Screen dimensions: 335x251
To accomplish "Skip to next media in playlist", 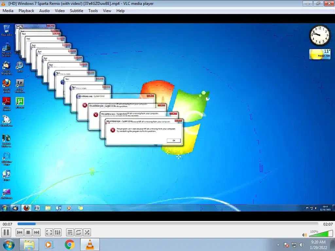I will point(37,232).
